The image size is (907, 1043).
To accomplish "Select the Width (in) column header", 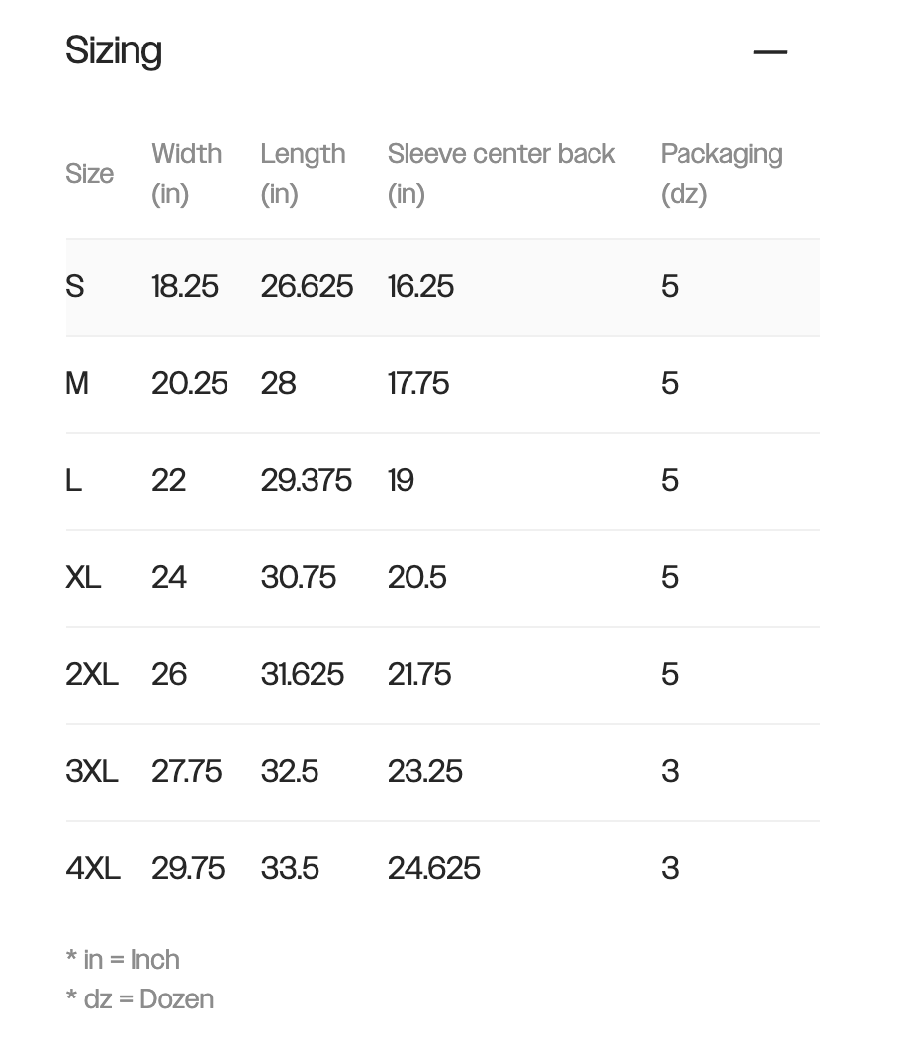I will tap(186, 174).
